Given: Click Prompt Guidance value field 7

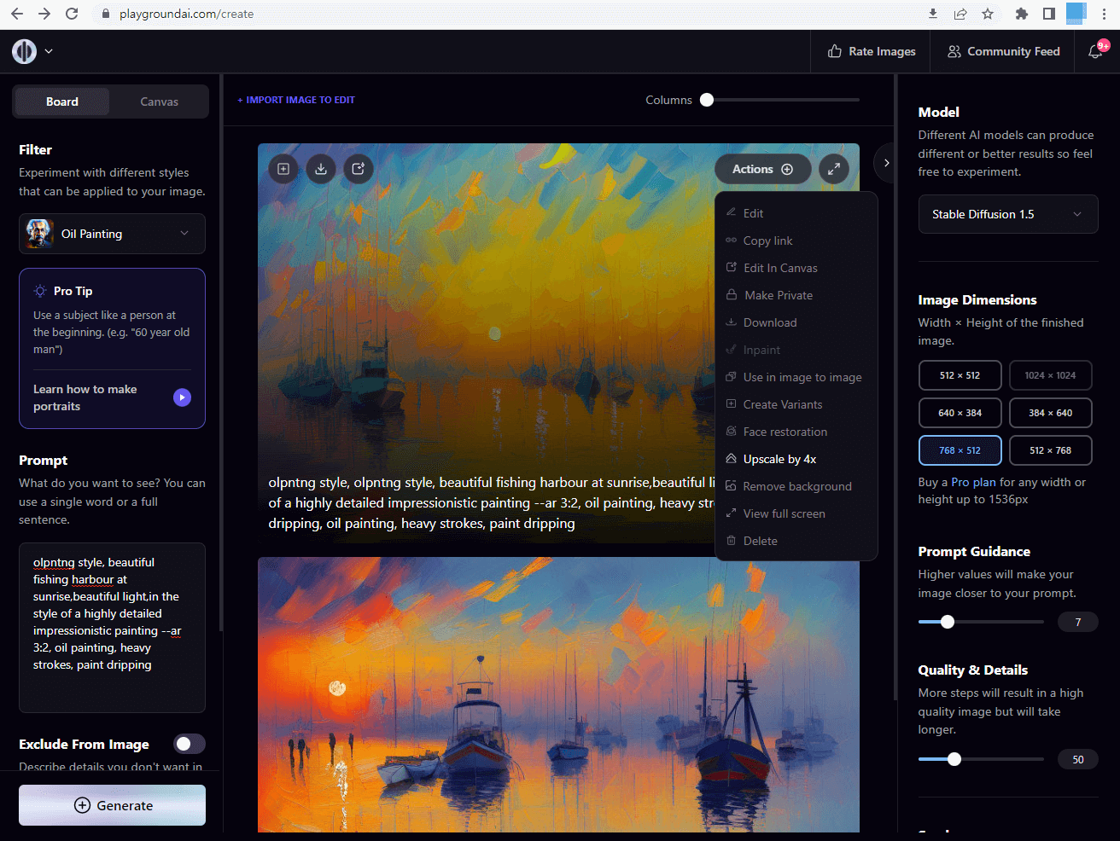Looking at the screenshot, I should 1077,622.
